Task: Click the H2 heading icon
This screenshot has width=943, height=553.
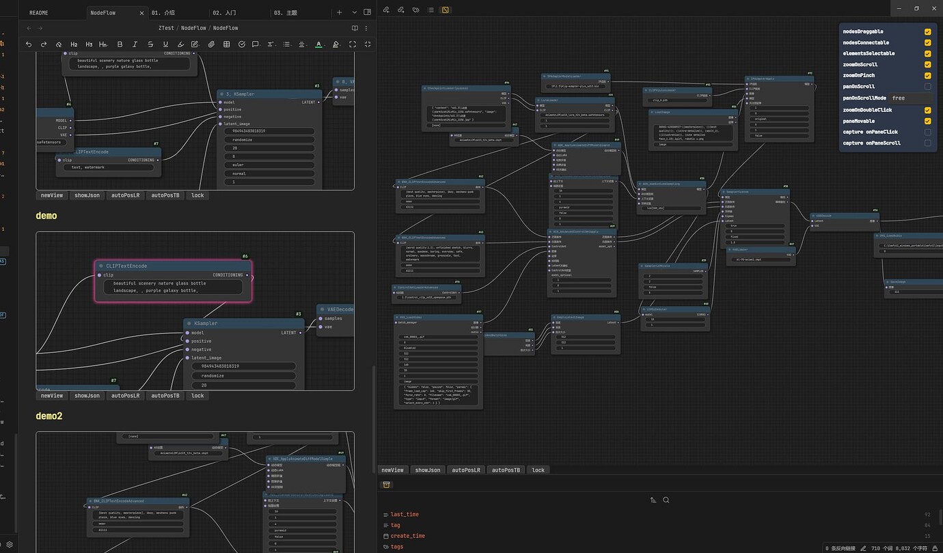Action: click(x=74, y=44)
